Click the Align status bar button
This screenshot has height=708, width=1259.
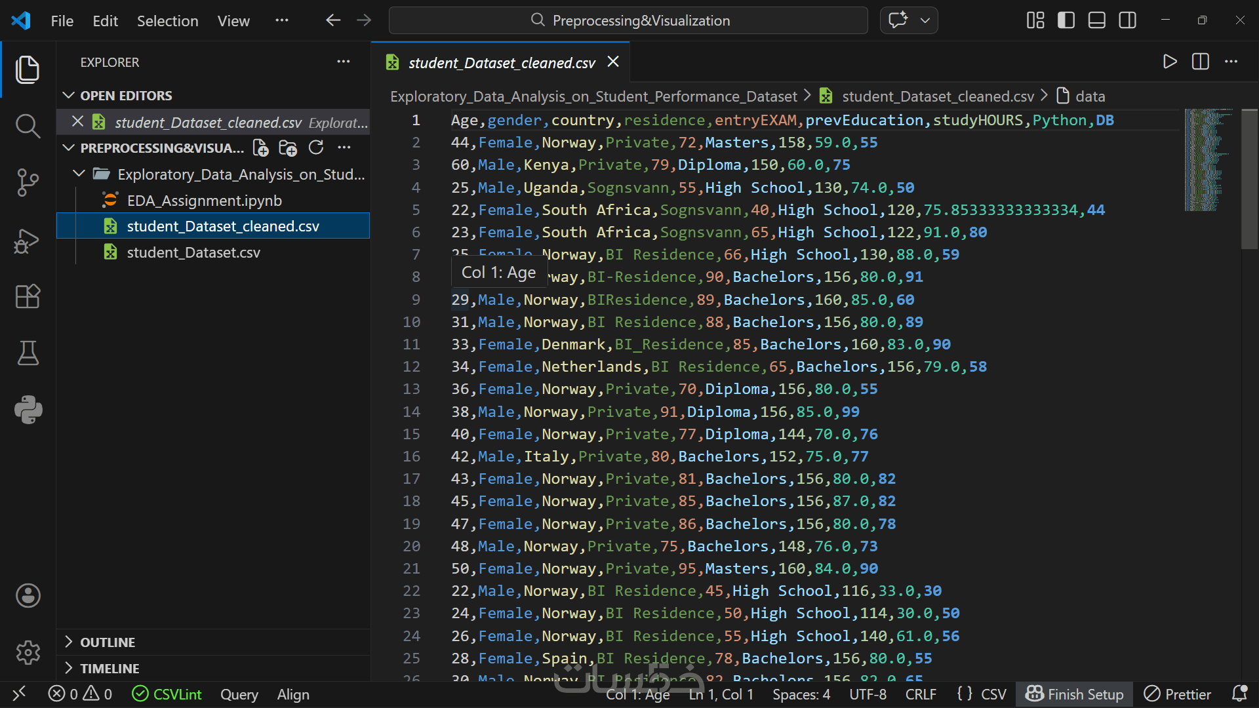[293, 694]
